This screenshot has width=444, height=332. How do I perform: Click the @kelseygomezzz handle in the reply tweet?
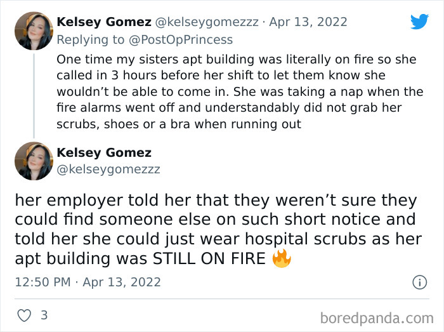pos(207,22)
